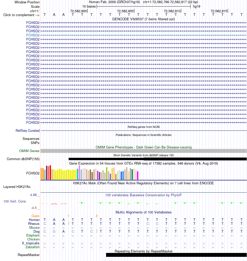Click the Mouse alignment row label
The height and width of the screenshot is (261, 247).
[35, 227]
